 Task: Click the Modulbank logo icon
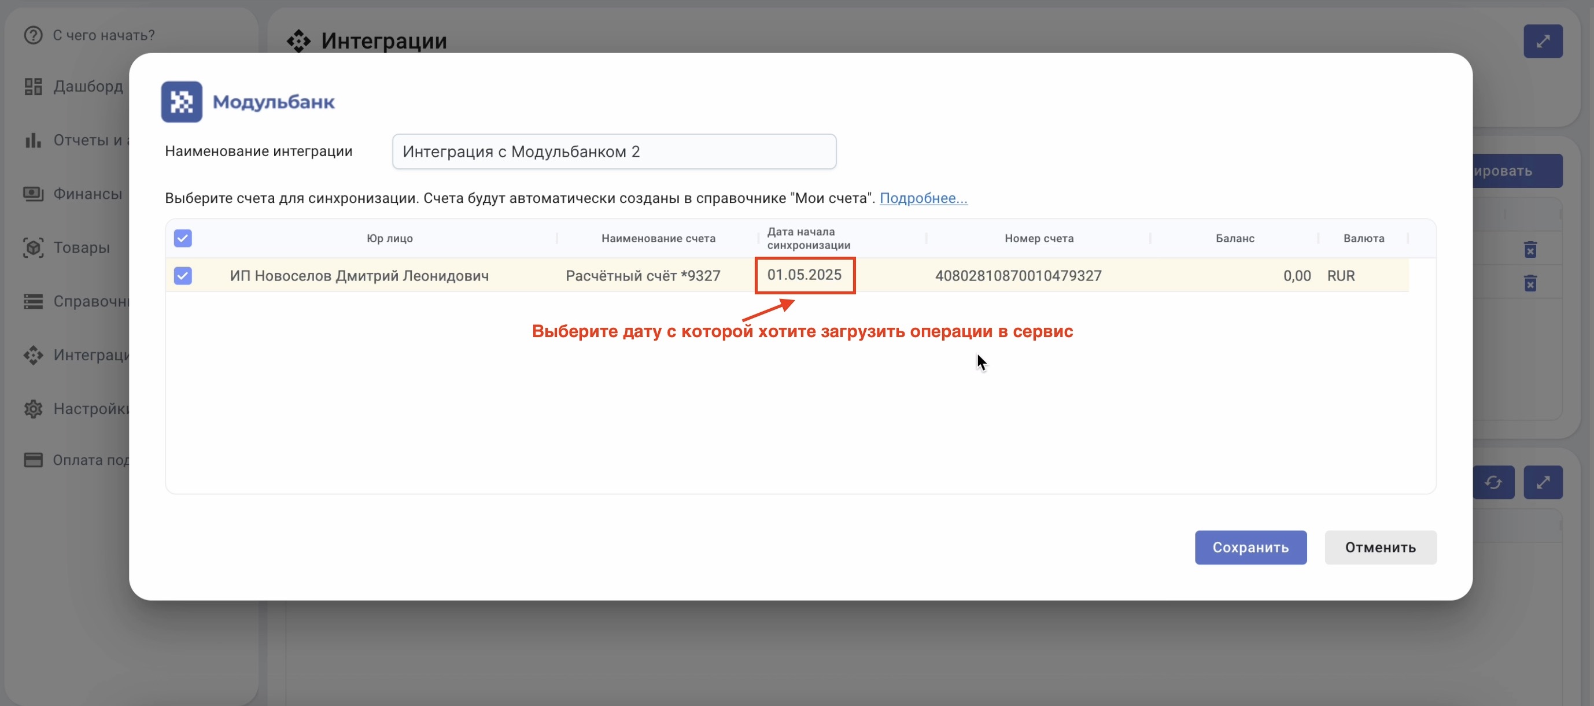pyautogui.click(x=181, y=102)
